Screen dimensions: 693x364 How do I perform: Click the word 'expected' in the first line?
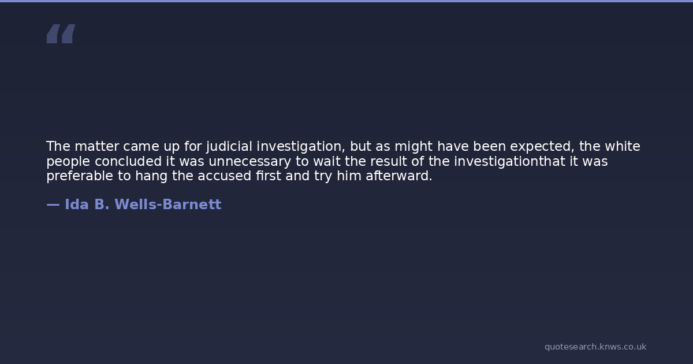click(542, 147)
